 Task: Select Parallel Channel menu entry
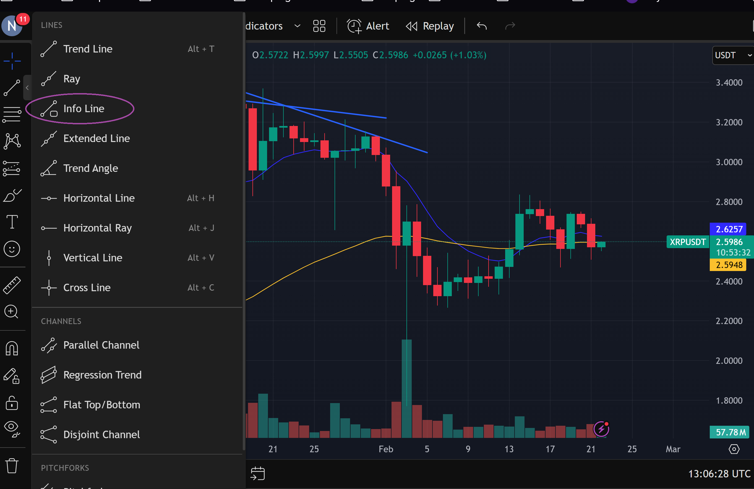101,345
